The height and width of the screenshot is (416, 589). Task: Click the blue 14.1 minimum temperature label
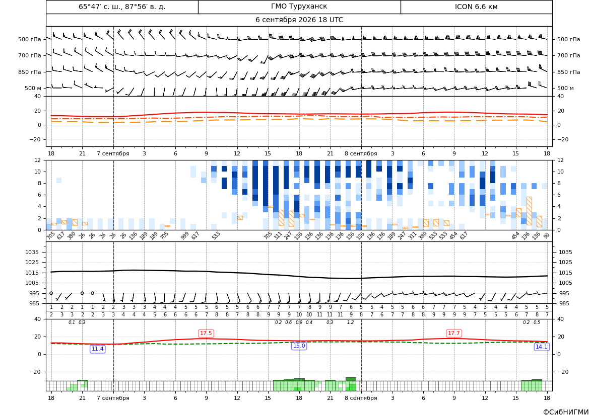541,347
